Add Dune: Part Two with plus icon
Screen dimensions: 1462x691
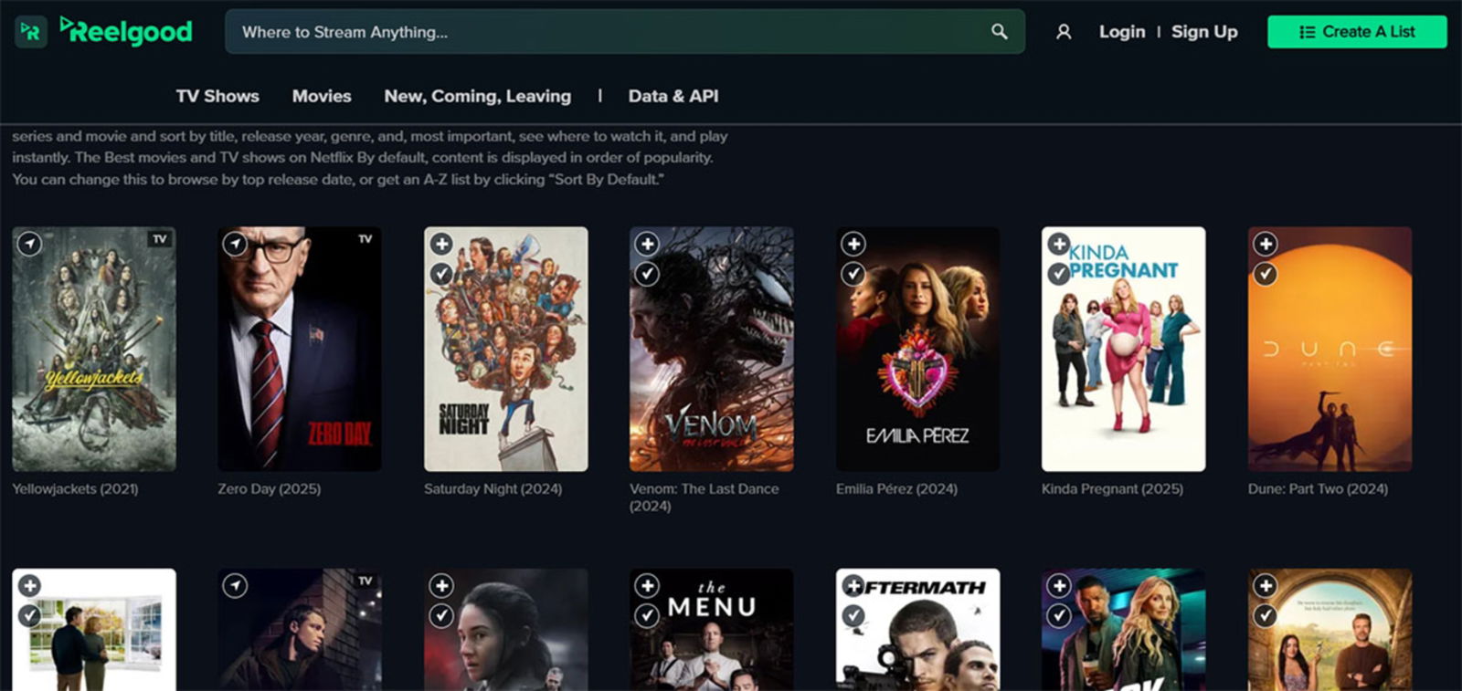1266,244
